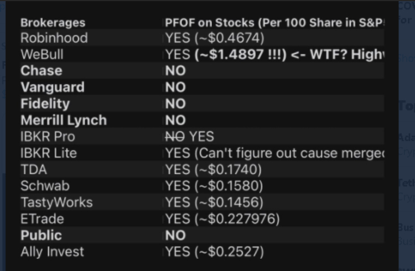Click TDA's YES (~$0.1740) value

(213, 169)
